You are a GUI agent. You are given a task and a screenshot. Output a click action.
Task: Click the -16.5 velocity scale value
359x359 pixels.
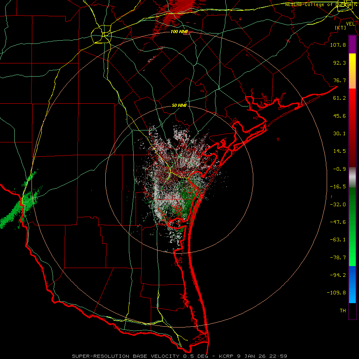pyautogui.click(x=338, y=187)
